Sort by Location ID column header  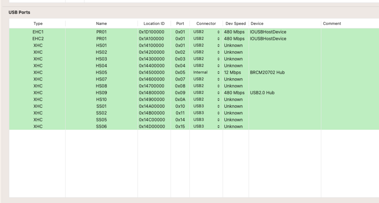point(154,23)
